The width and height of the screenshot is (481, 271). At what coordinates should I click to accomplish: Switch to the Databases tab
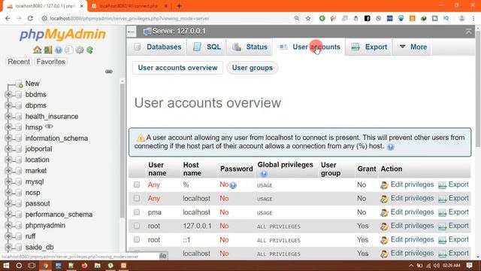(157, 47)
